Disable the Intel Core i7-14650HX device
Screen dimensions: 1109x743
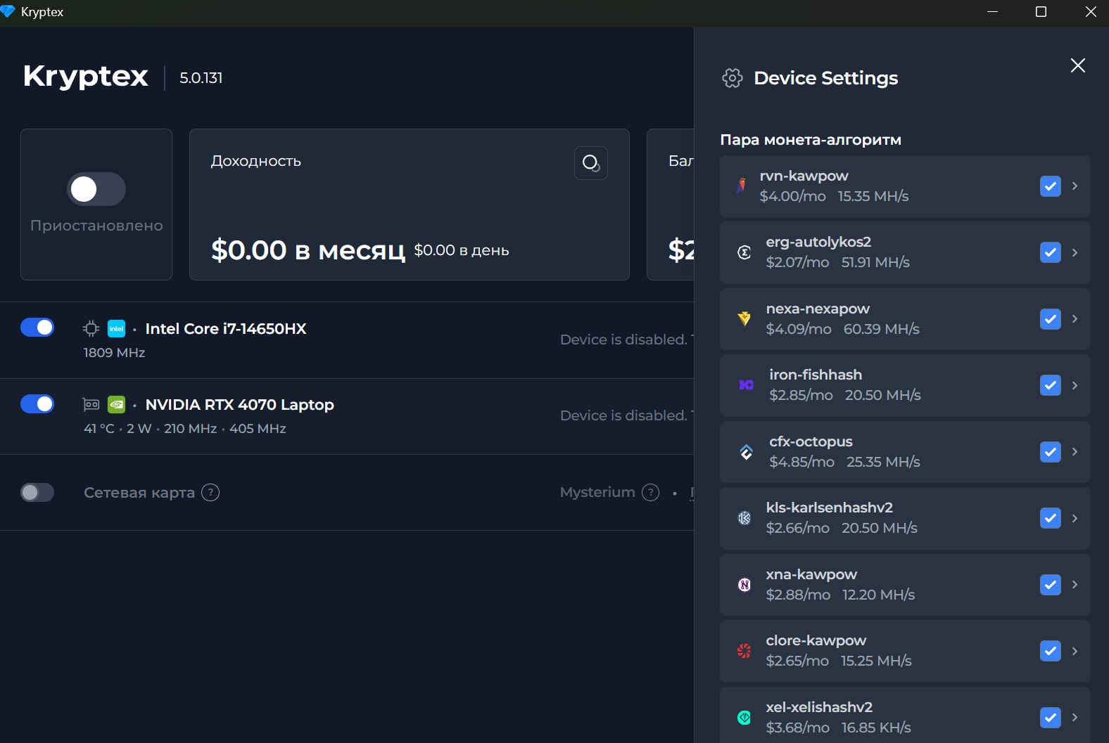point(37,328)
